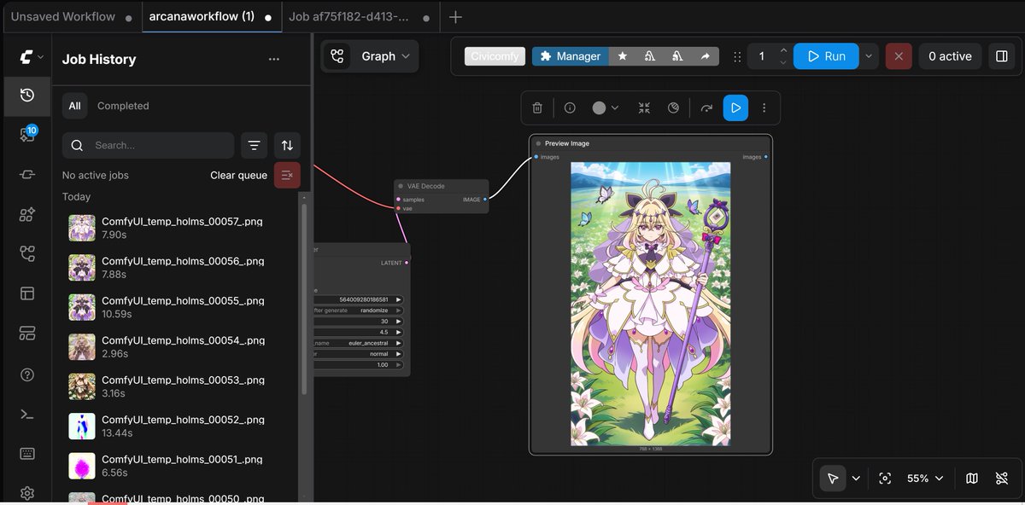Collapse the selected node icon
Screen dimensions: 1025x505
[x=644, y=108]
